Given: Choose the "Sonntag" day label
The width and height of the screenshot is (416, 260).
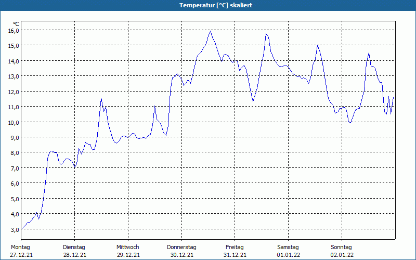Looking at the screenshot, I should [342, 247].
